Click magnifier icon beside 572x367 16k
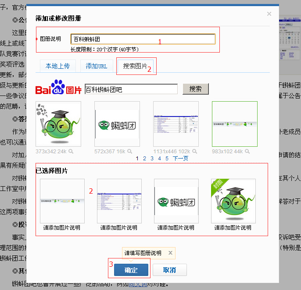This screenshot has height=290, width=301. tap(129, 151)
